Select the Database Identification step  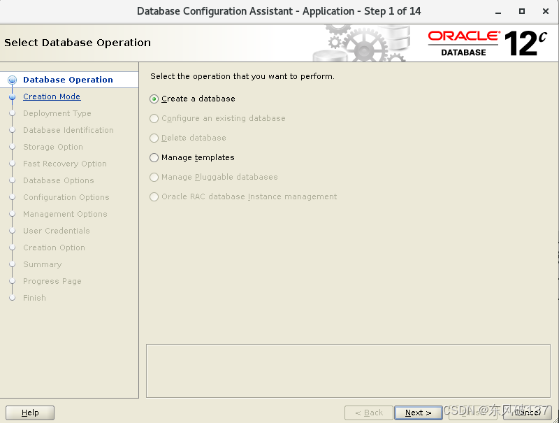[x=69, y=130]
